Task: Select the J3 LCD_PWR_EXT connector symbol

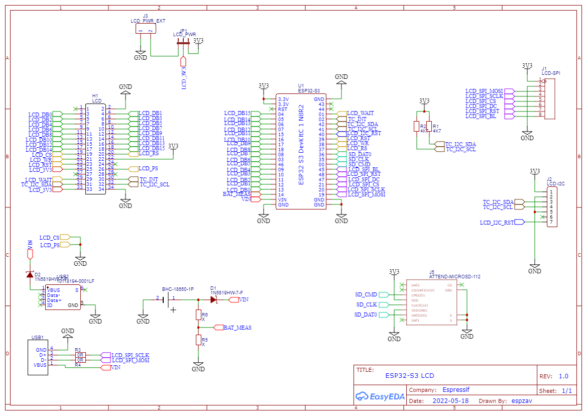Action: (x=146, y=29)
